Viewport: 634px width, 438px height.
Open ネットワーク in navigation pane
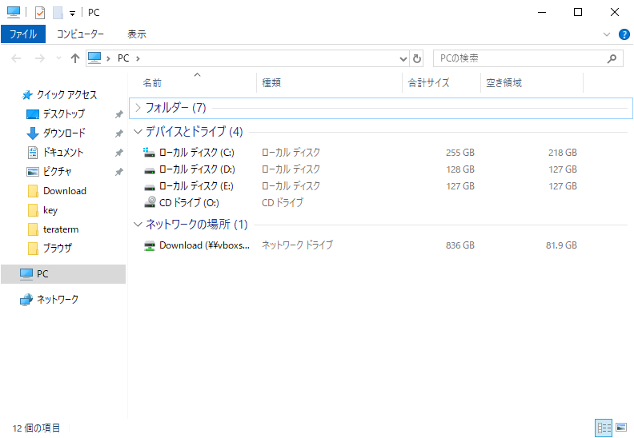(58, 299)
